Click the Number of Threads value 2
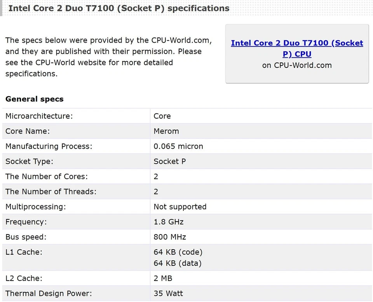This screenshot has height=302, width=373. pyautogui.click(x=155, y=191)
